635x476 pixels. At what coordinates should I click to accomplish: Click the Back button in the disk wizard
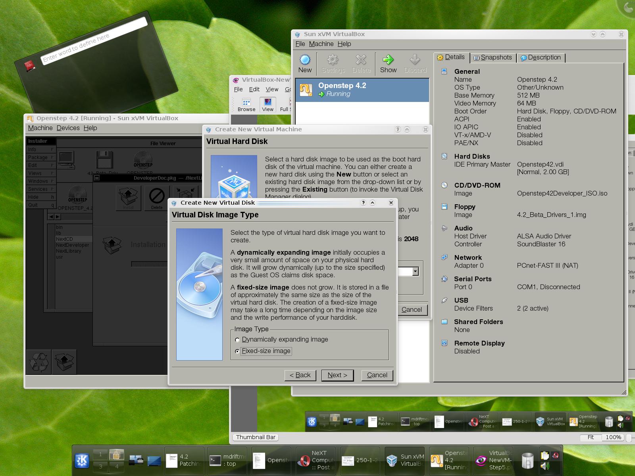(300, 375)
